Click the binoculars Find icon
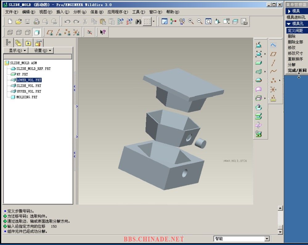Screen dimensions: 308x245 point(138,22)
